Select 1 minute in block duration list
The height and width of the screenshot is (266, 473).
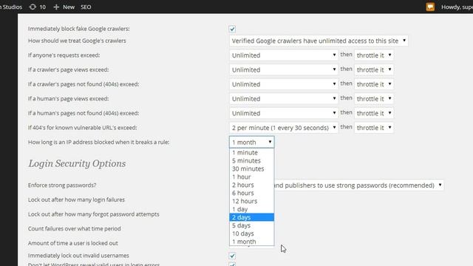click(x=251, y=153)
